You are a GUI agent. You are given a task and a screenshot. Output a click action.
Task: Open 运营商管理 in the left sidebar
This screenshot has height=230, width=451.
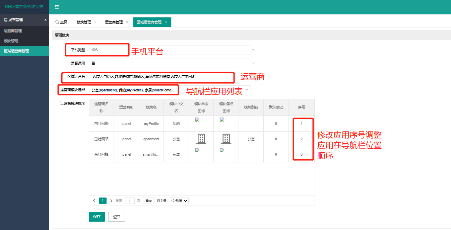[13, 31]
